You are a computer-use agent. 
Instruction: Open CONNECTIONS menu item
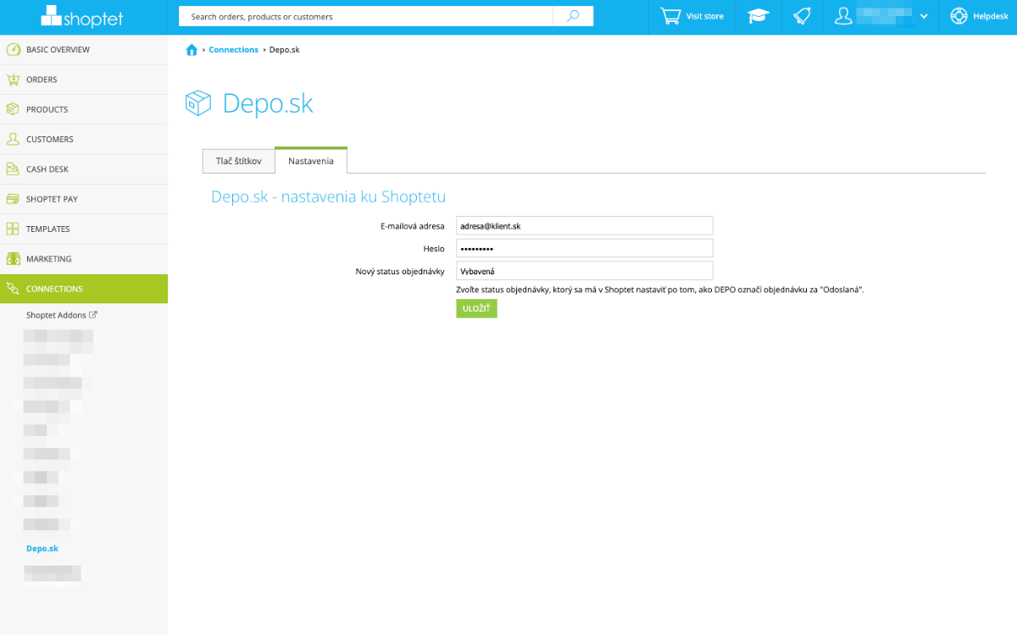[x=84, y=289]
